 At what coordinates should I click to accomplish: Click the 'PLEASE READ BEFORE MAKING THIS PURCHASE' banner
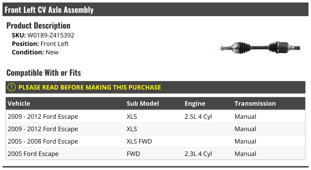[90, 87]
